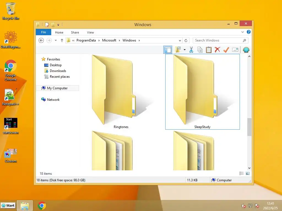Click the muted volume tray icon

[243, 206]
